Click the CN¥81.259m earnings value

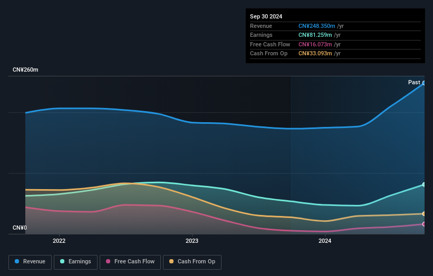[x=315, y=35]
